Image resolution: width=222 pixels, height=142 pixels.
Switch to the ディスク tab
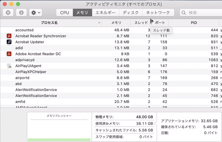pyautogui.click(x=131, y=13)
